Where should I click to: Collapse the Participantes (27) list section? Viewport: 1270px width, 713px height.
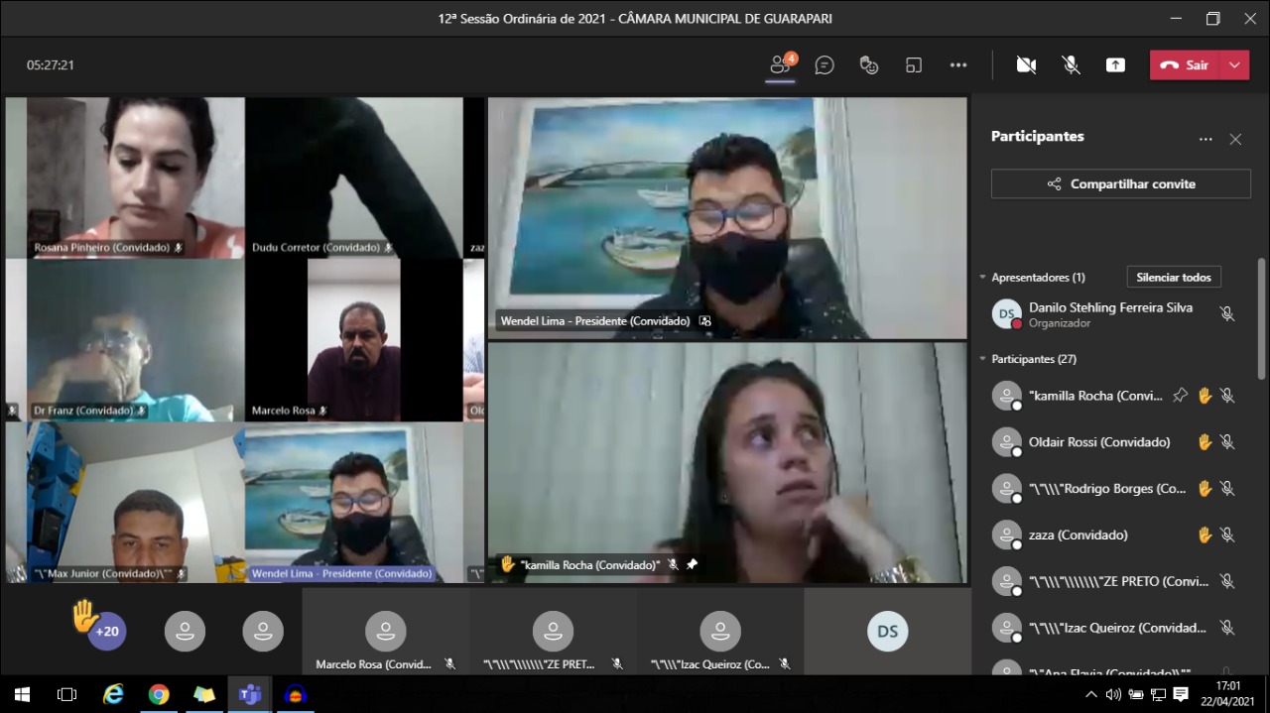coord(982,359)
